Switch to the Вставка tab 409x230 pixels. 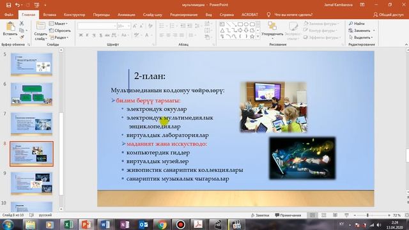point(50,15)
